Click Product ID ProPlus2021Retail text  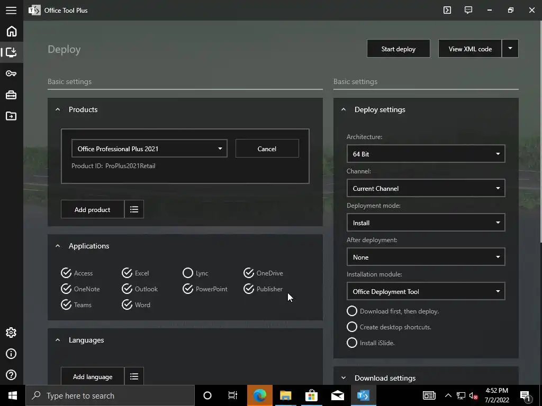click(x=113, y=165)
